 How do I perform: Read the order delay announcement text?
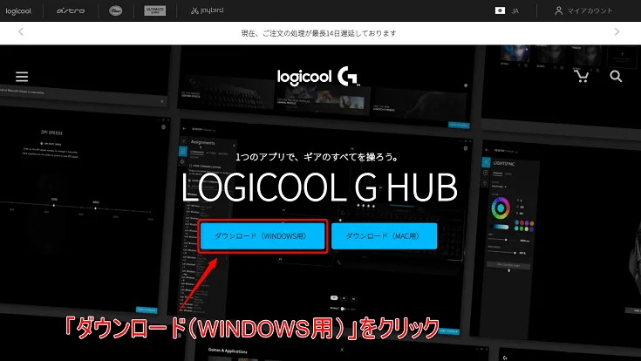click(318, 33)
